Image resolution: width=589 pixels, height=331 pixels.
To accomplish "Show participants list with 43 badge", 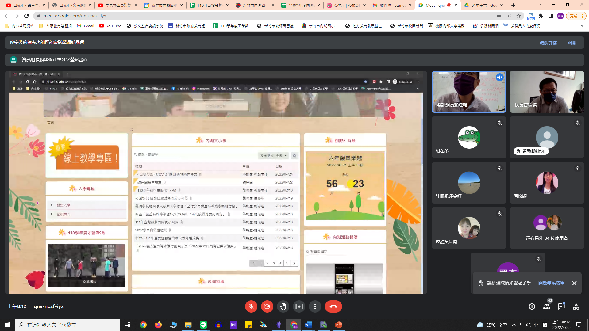I will click(547, 306).
